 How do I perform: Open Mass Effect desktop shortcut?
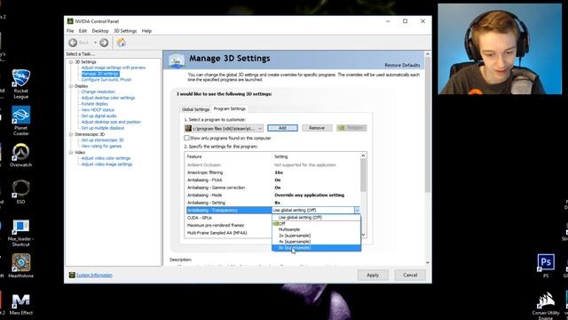coord(20,304)
